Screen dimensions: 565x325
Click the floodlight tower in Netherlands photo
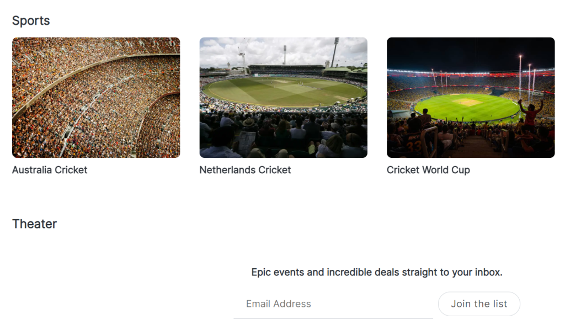pos(335,52)
